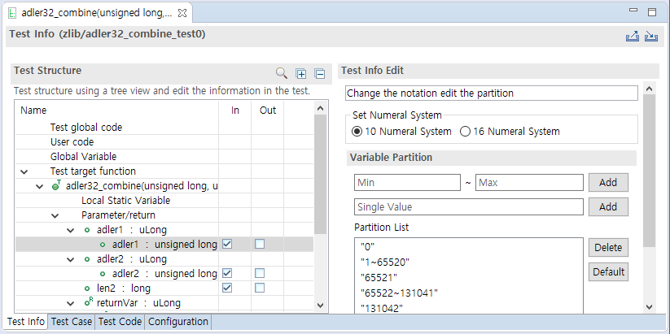
Task: Collapse the Test target function node
Action: [x=24, y=171]
